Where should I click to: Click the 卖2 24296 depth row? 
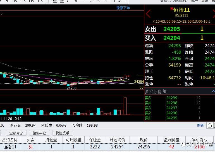point(180,113)
